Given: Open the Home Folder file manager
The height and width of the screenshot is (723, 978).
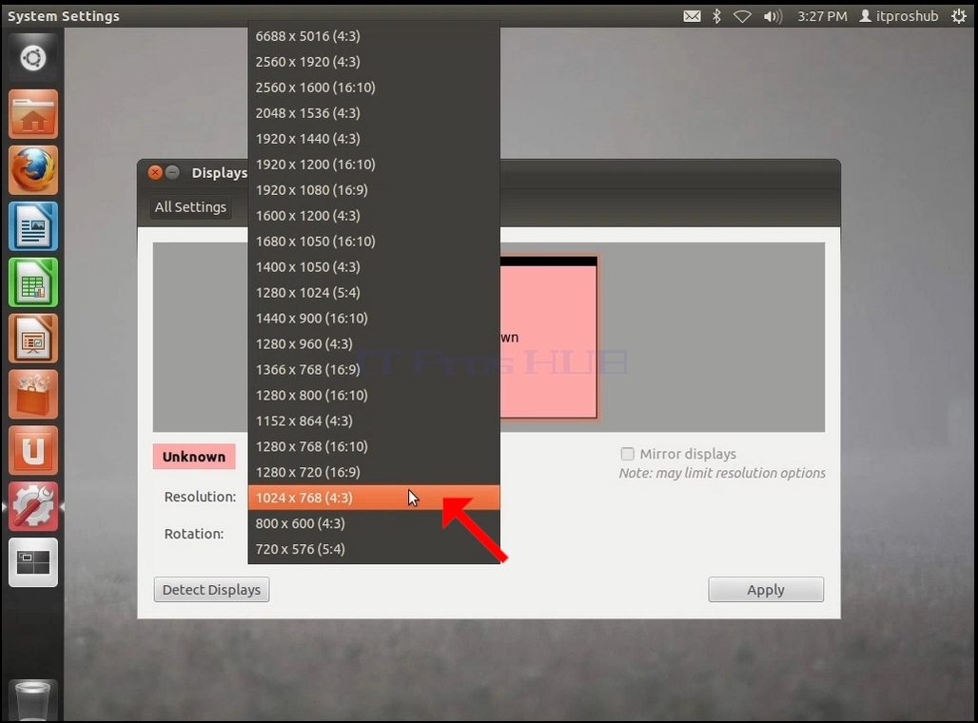Looking at the screenshot, I should click(x=33, y=114).
